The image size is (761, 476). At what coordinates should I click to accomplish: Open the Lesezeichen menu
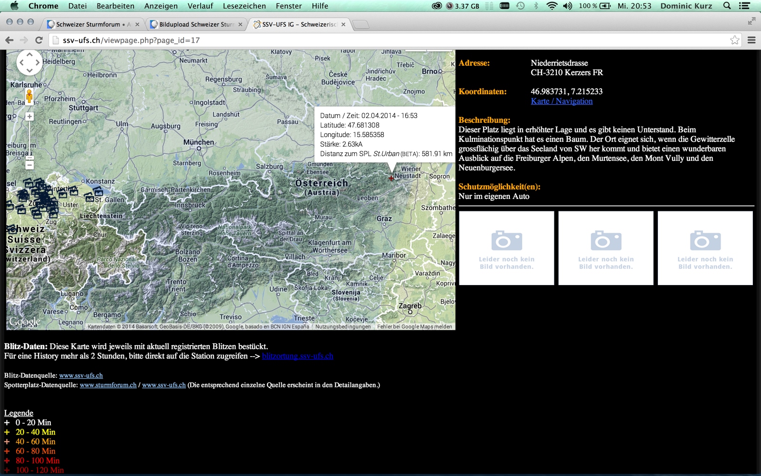244,6
